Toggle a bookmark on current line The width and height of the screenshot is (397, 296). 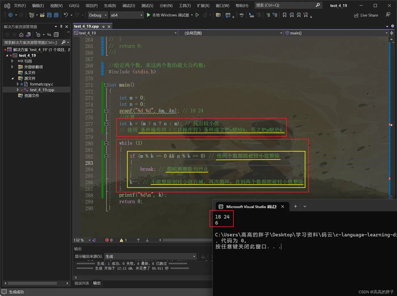click(x=284, y=15)
